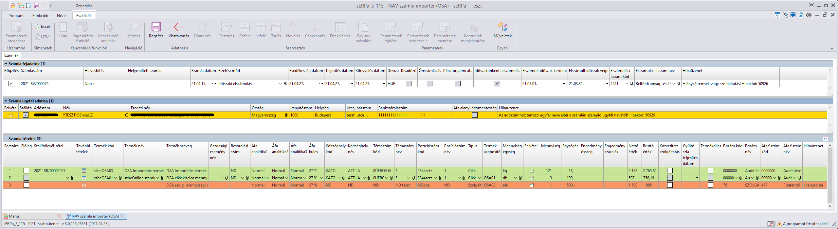Click the További tételek icon in row 1
The height and width of the screenshot is (229, 838).
[84, 171]
